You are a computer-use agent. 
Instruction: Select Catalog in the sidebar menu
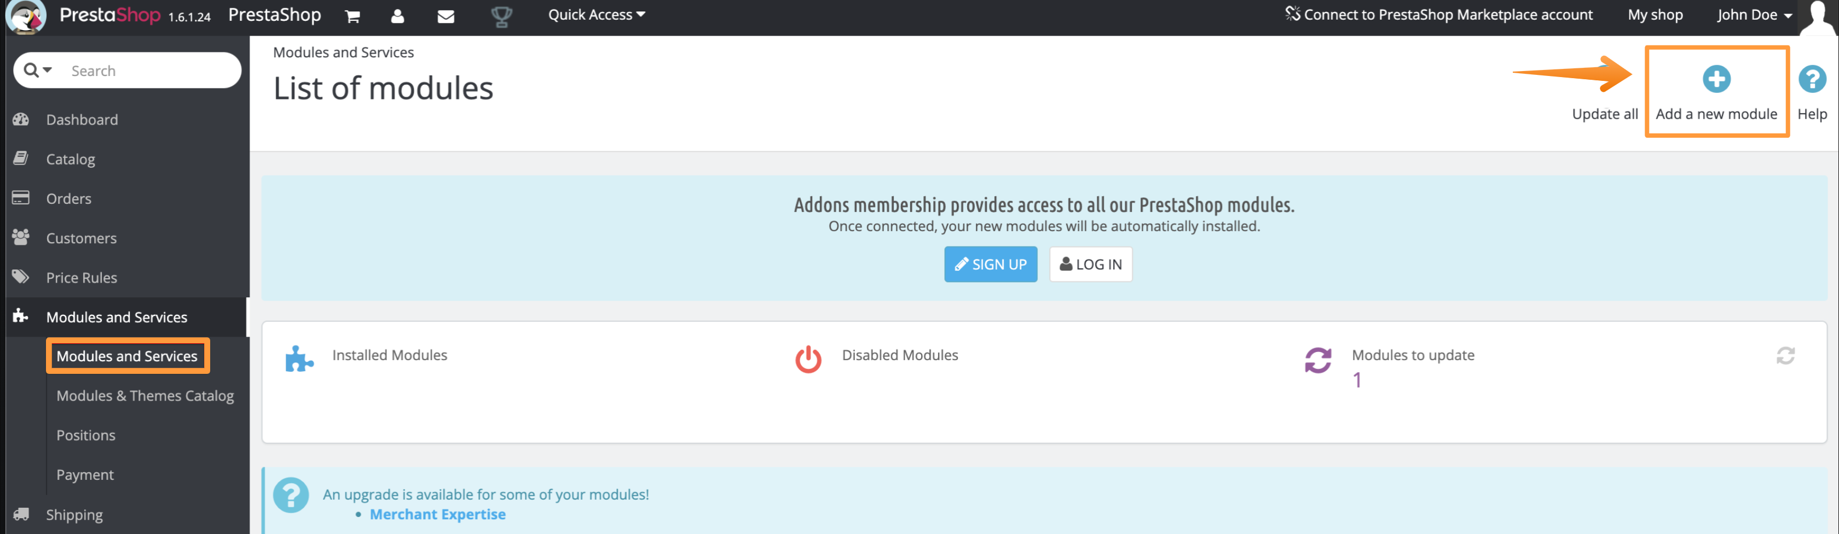tap(70, 159)
